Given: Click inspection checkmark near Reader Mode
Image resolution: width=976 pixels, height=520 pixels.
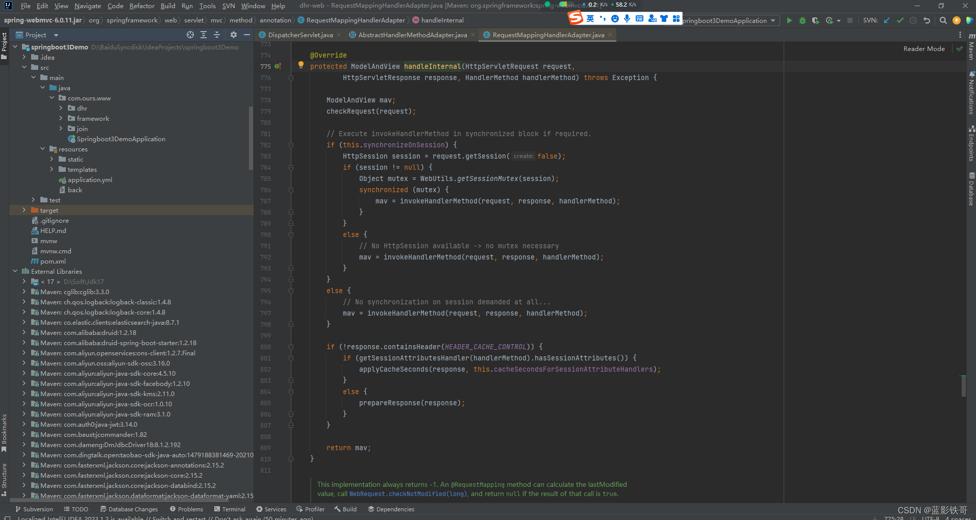Looking at the screenshot, I should pos(960,49).
